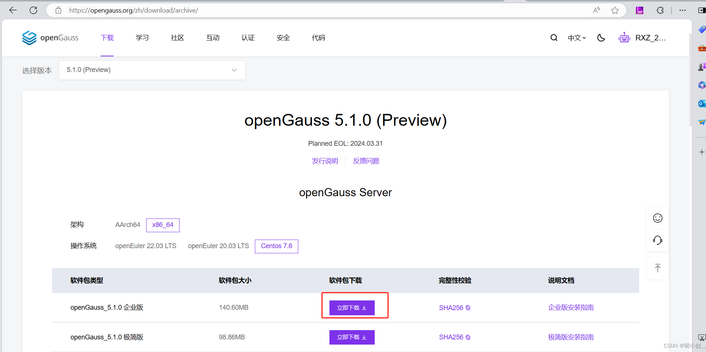This screenshot has width=706, height=352.
Task: Open the RXZ_2... user avatar menu
Action: pos(642,38)
